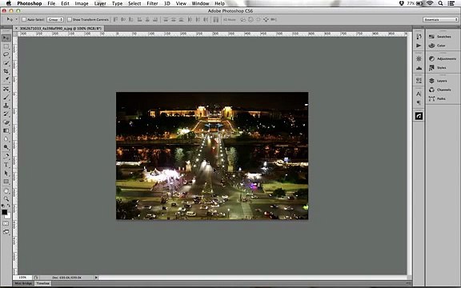
Task: Select the Gradient tool
Action: 6,130
